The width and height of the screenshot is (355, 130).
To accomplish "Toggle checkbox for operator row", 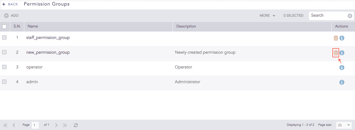I will click(4, 67).
